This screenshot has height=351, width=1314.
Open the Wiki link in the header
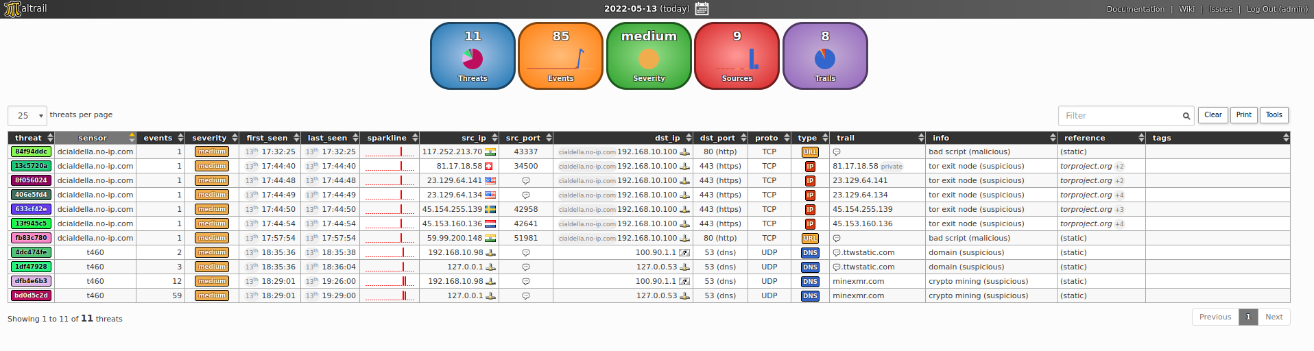[x=1186, y=9]
